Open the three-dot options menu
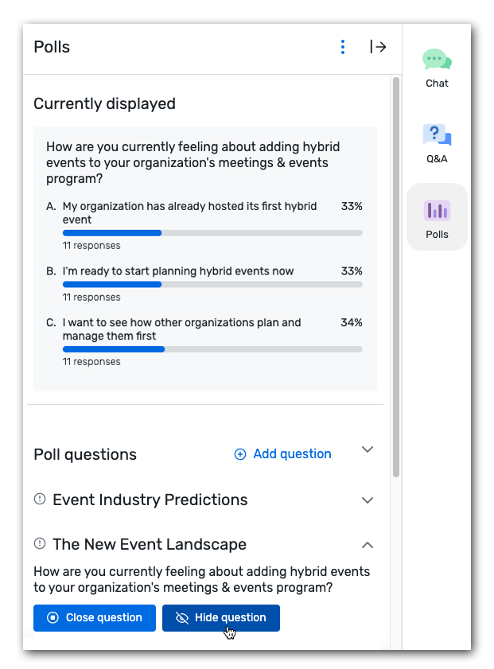494x669 pixels. (342, 47)
